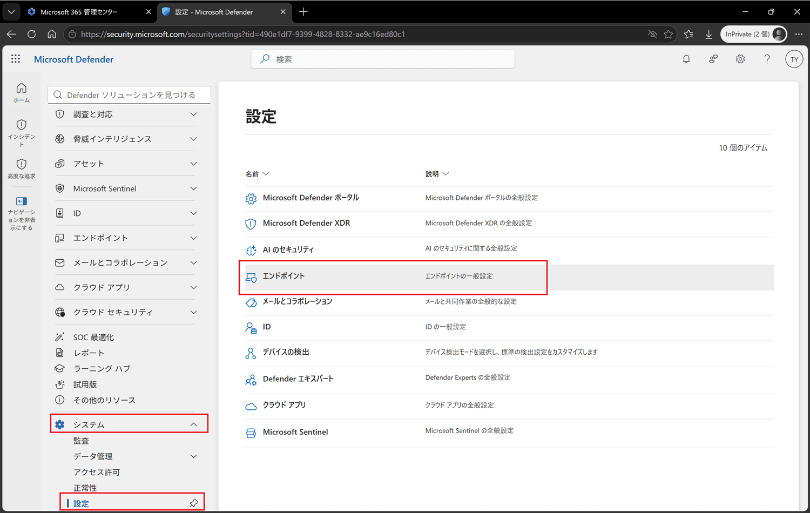Go back with browser back arrow
Screen dimensions: 810x513
11,34
